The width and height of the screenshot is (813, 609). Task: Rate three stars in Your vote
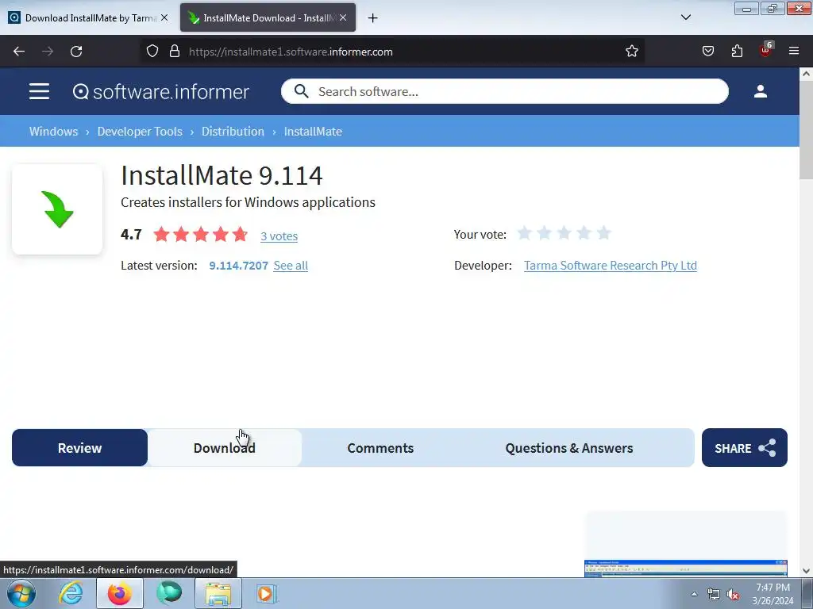[x=564, y=233]
